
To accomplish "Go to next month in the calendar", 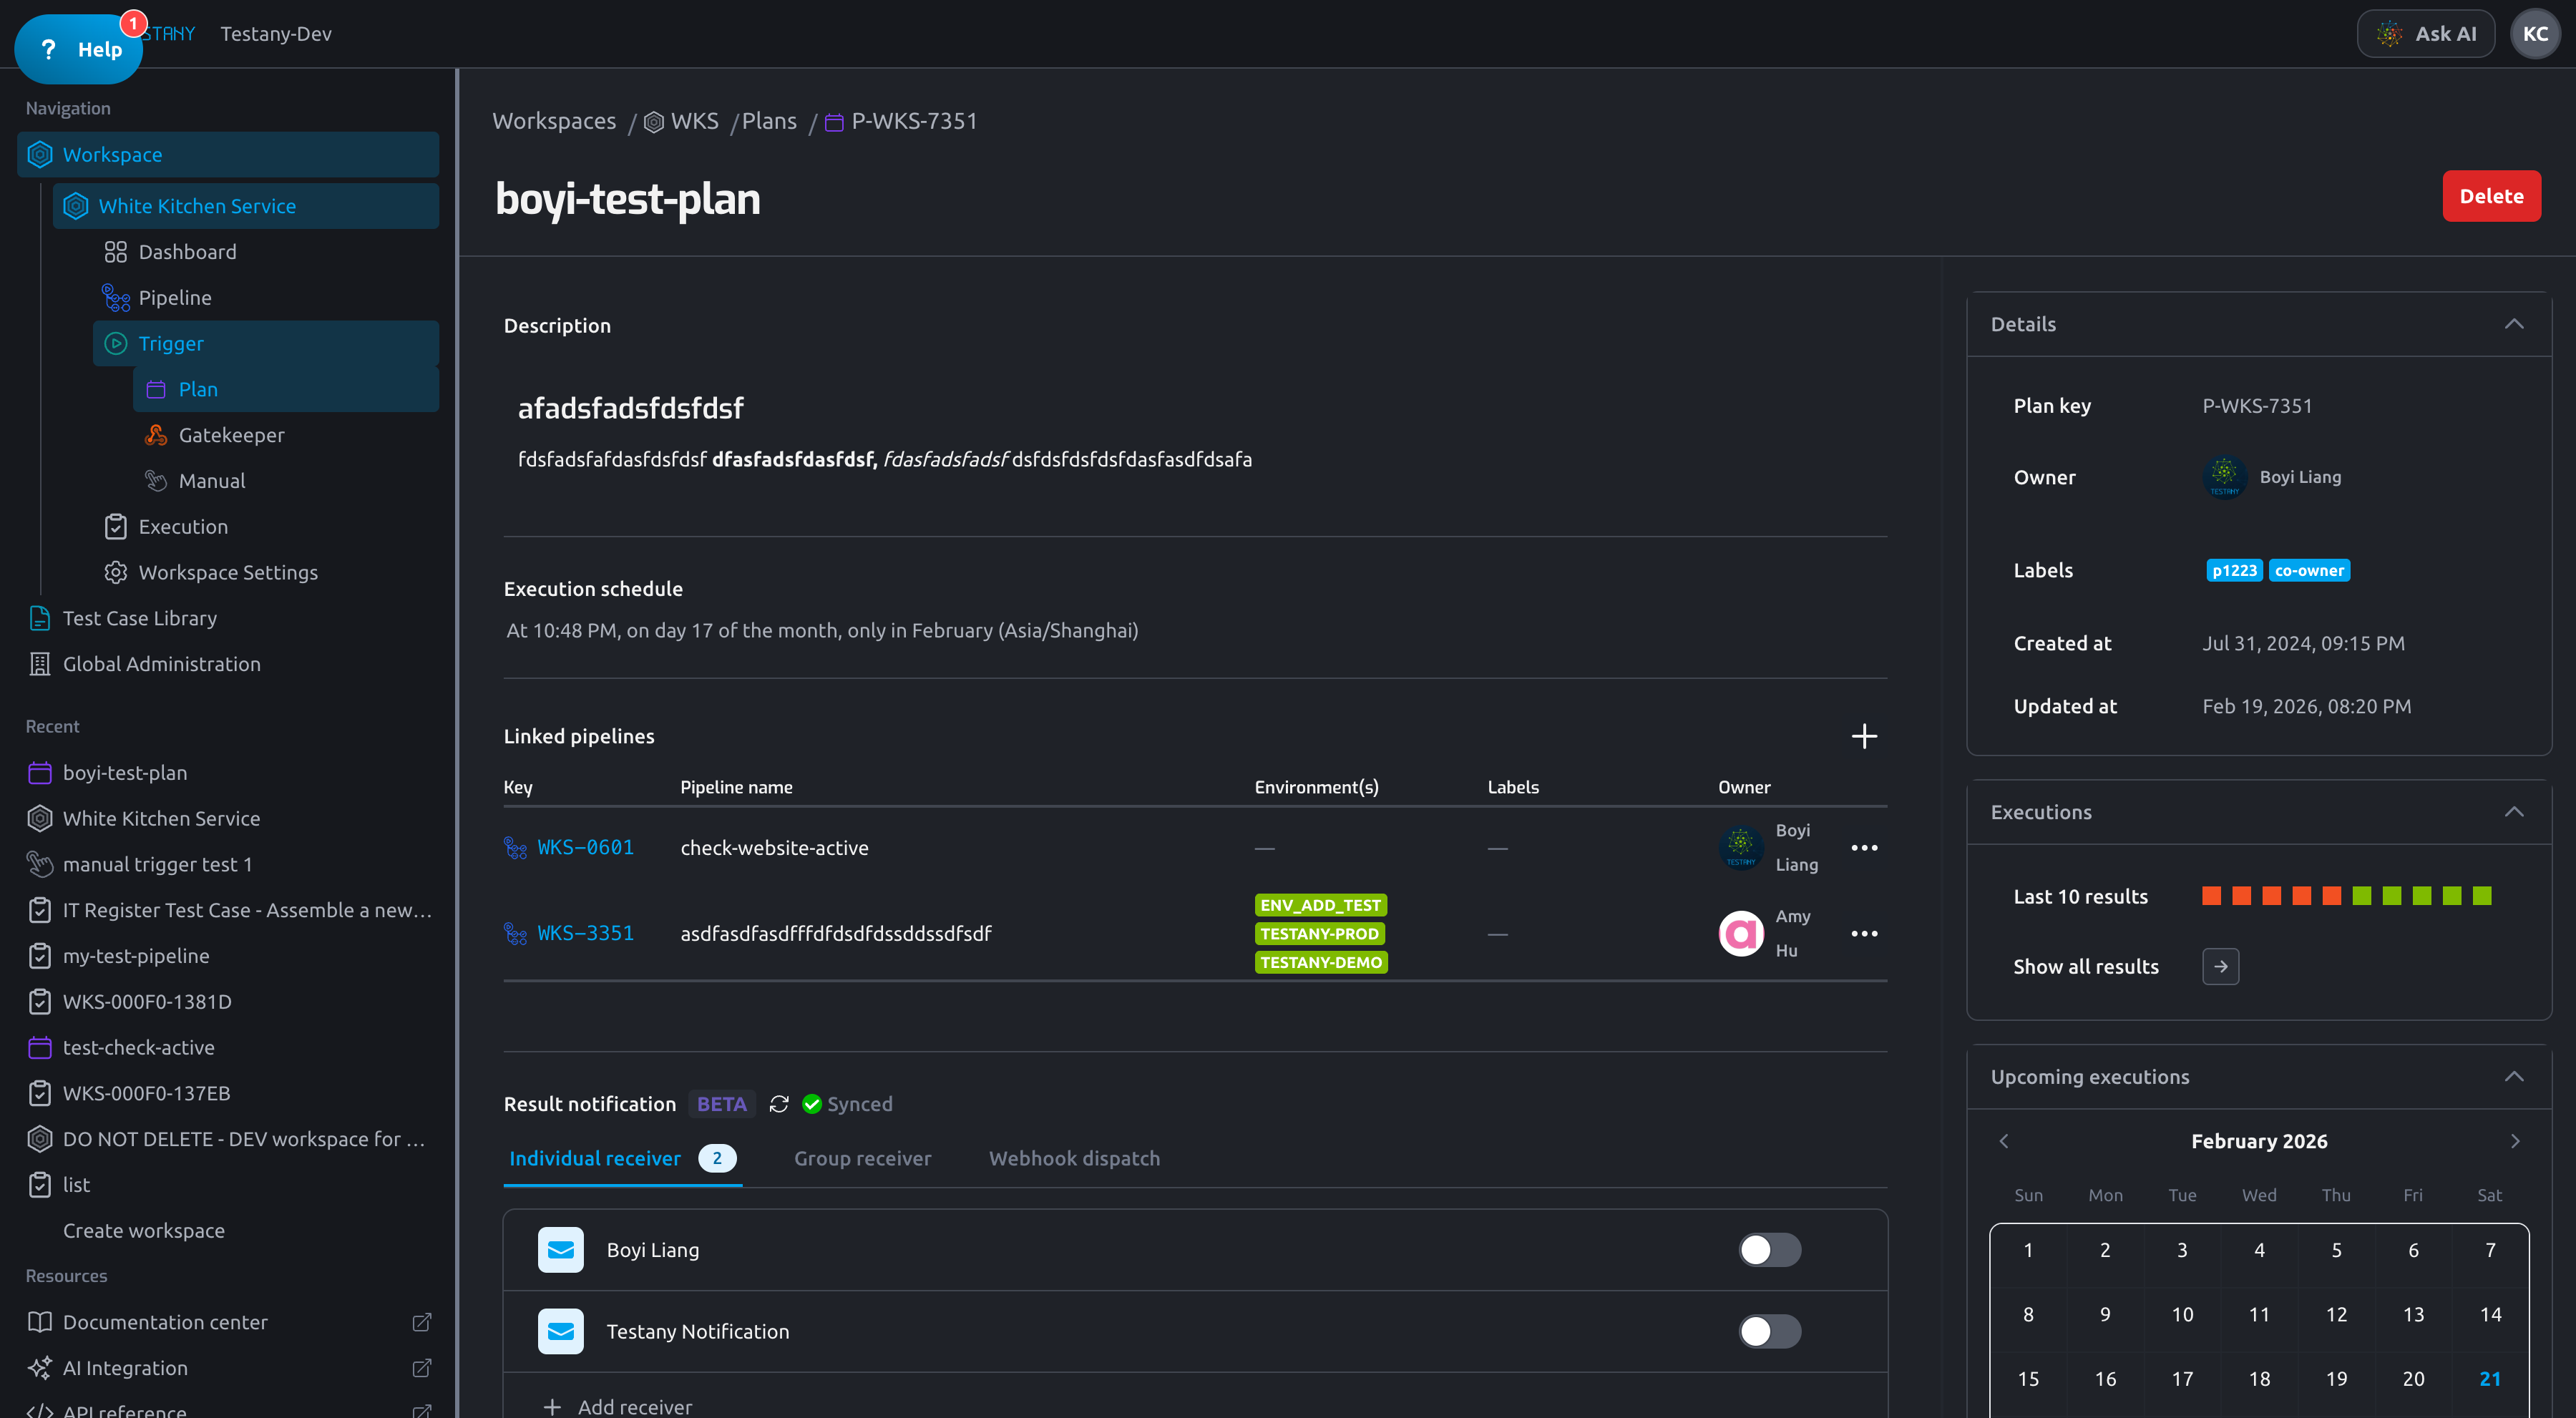I will click(2515, 1142).
